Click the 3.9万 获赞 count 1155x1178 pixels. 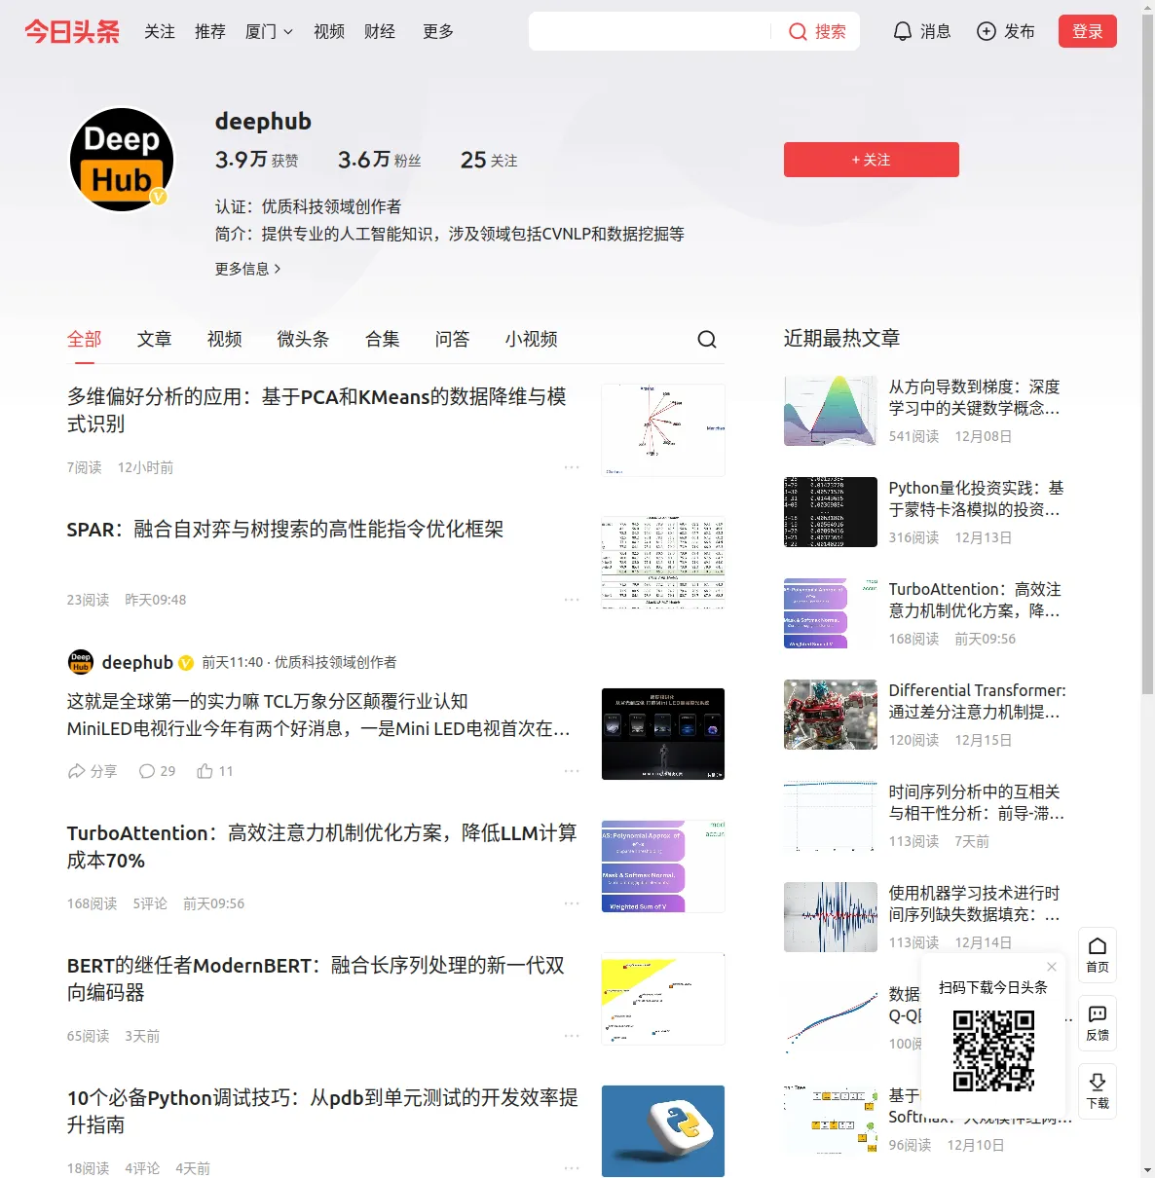pos(257,160)
